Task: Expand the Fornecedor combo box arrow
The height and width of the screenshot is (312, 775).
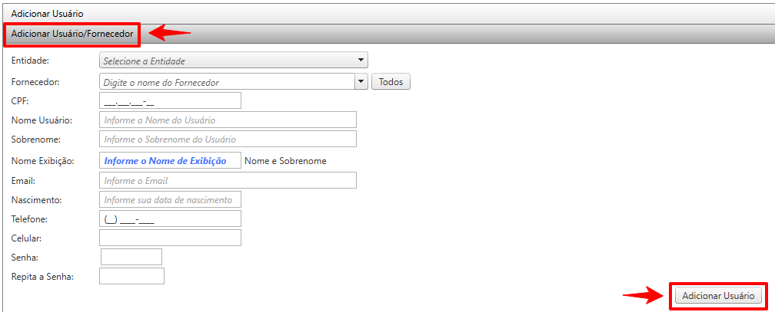Action: 361,81
